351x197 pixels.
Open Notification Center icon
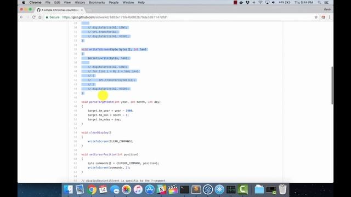coord(326,2)
